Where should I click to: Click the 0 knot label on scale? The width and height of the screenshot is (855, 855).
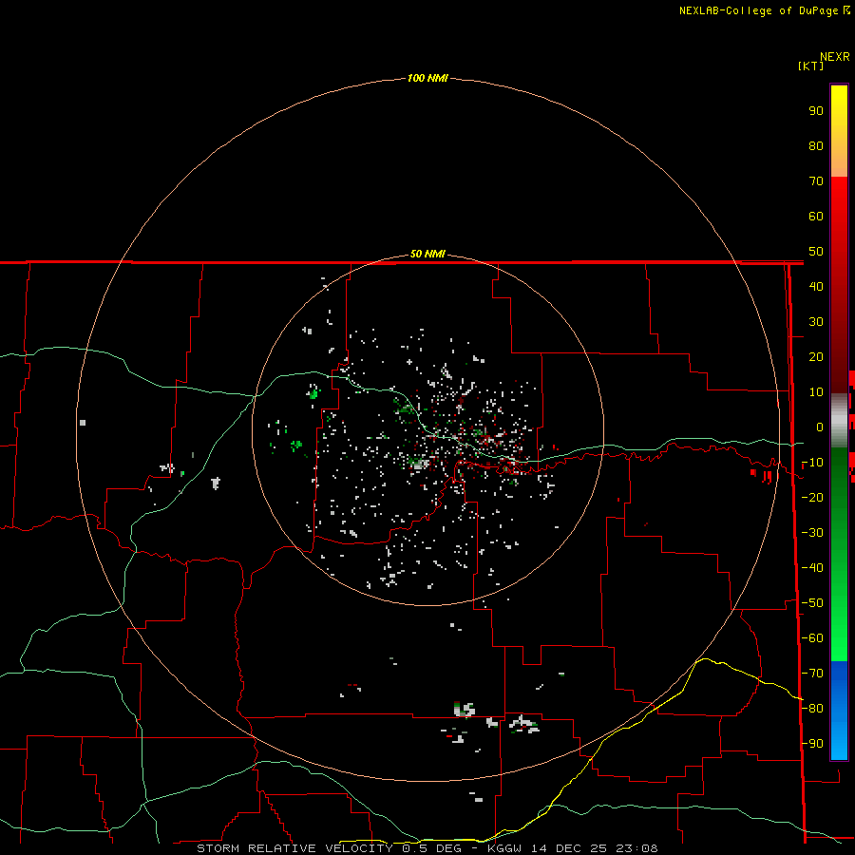click(820, 427)
